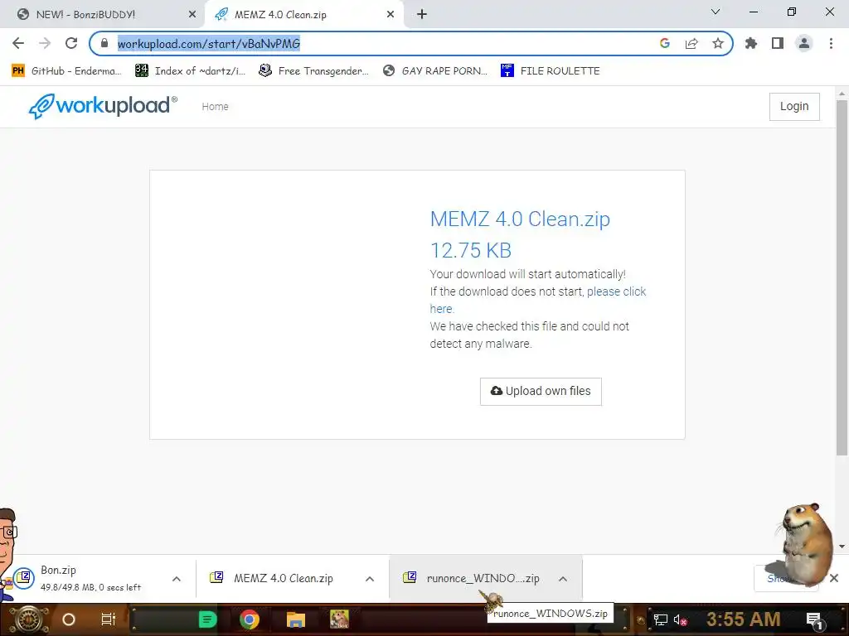Open a new browser tab
The height and width of the screenshot is (636, 849).
pos(422,15)
